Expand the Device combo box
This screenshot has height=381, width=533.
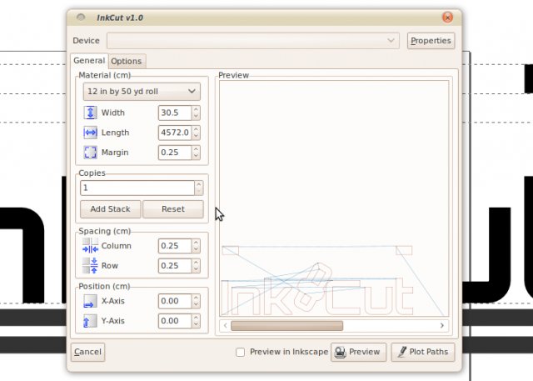(x=253, y=41)
